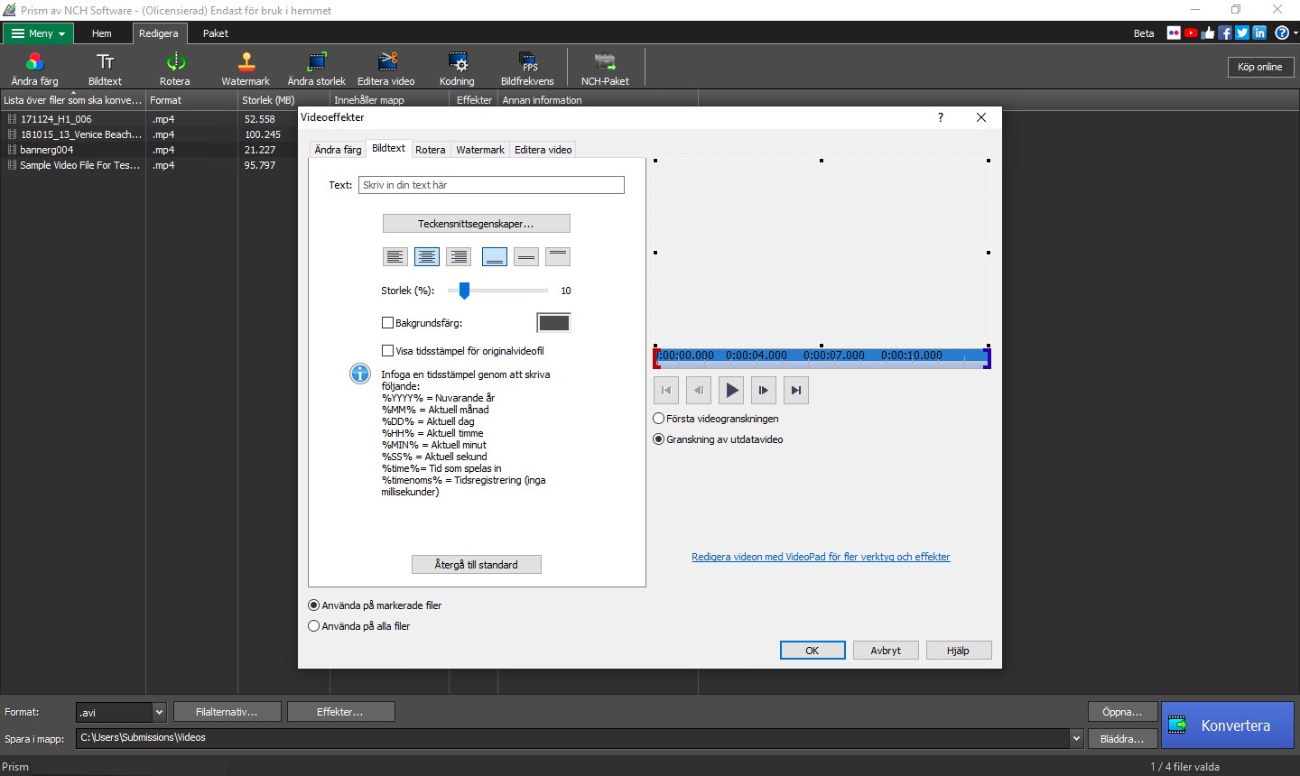Click the Storlek (%) slider handle
Screen dimensions: 1300x776
pos(464,291)
